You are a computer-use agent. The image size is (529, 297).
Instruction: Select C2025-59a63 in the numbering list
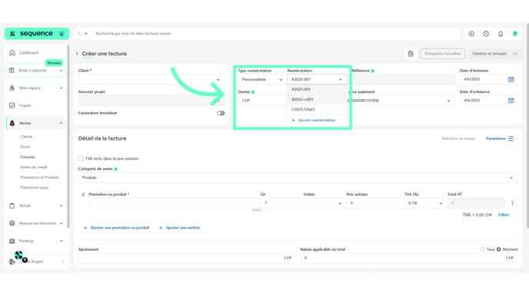tap(317, 110)
